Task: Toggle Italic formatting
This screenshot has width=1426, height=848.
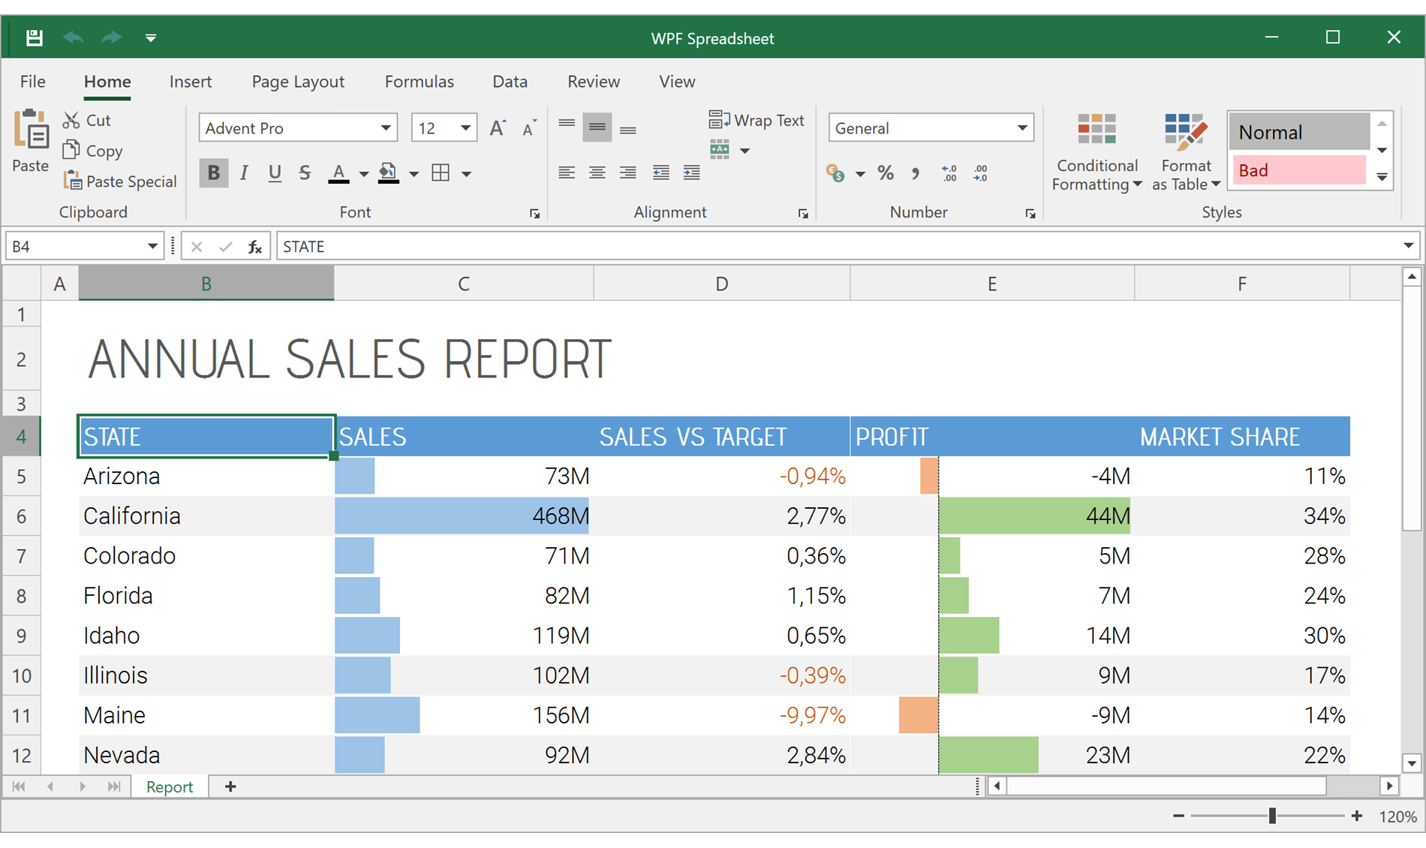Action: [x=244, y=173]
